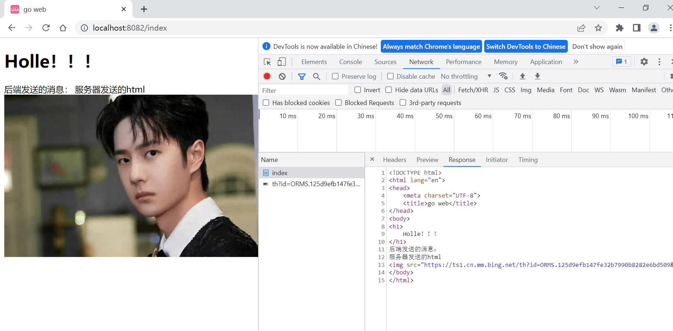673x331 pixels.
Task: Activate DevTools inspect element picker
Action: 267,62
